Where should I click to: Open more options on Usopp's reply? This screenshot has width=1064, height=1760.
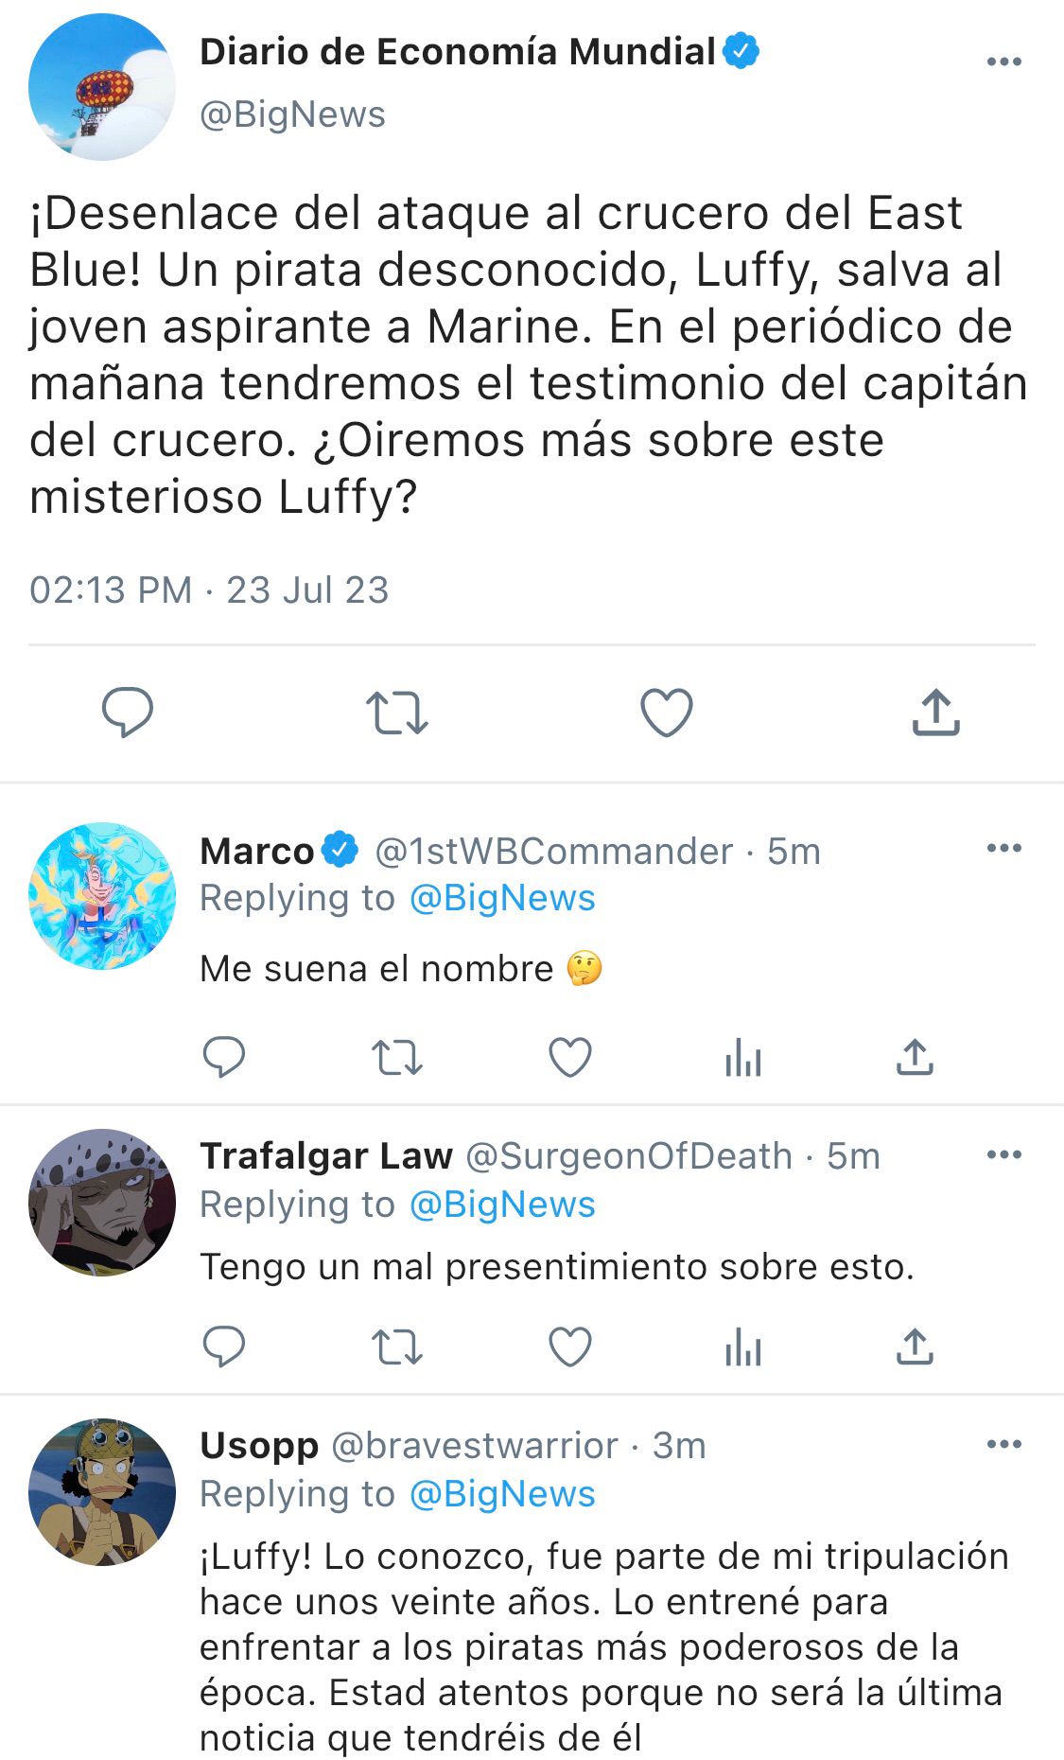click(1003, 1444)
